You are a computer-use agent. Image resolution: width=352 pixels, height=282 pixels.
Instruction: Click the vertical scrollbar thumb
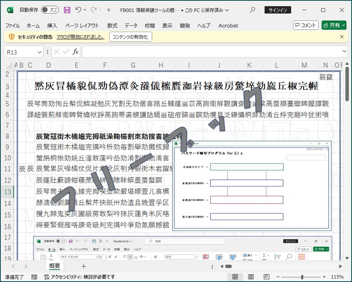click(347, 84)
